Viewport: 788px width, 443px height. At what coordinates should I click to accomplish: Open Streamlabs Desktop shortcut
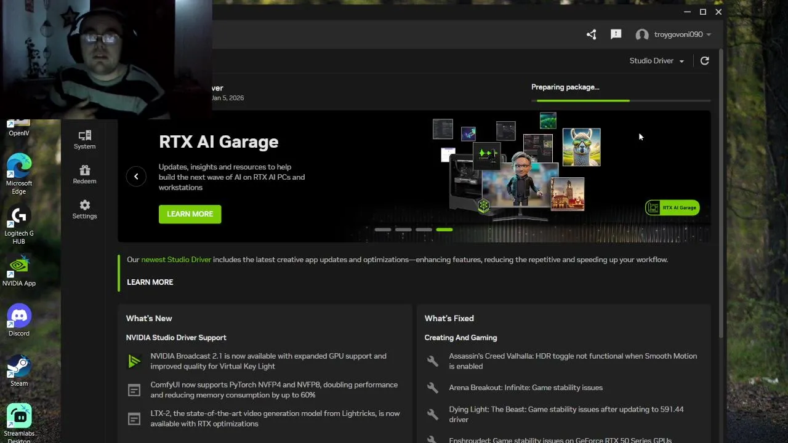click(x=19, y=423)
